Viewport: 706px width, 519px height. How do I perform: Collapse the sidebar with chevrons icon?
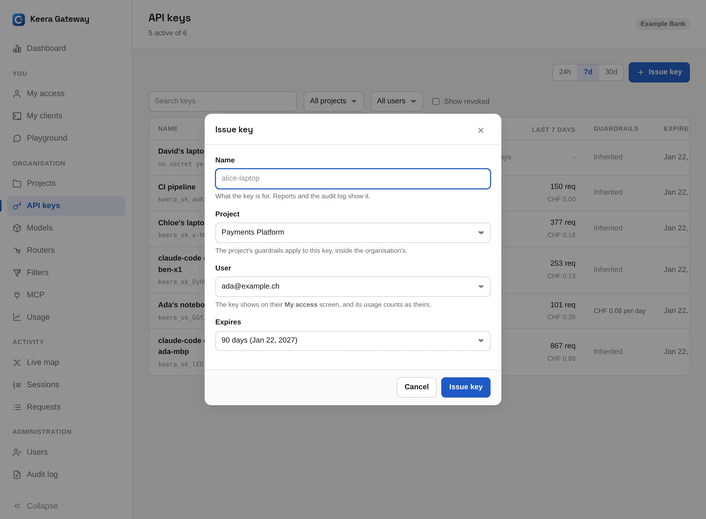tap(17, 506)
